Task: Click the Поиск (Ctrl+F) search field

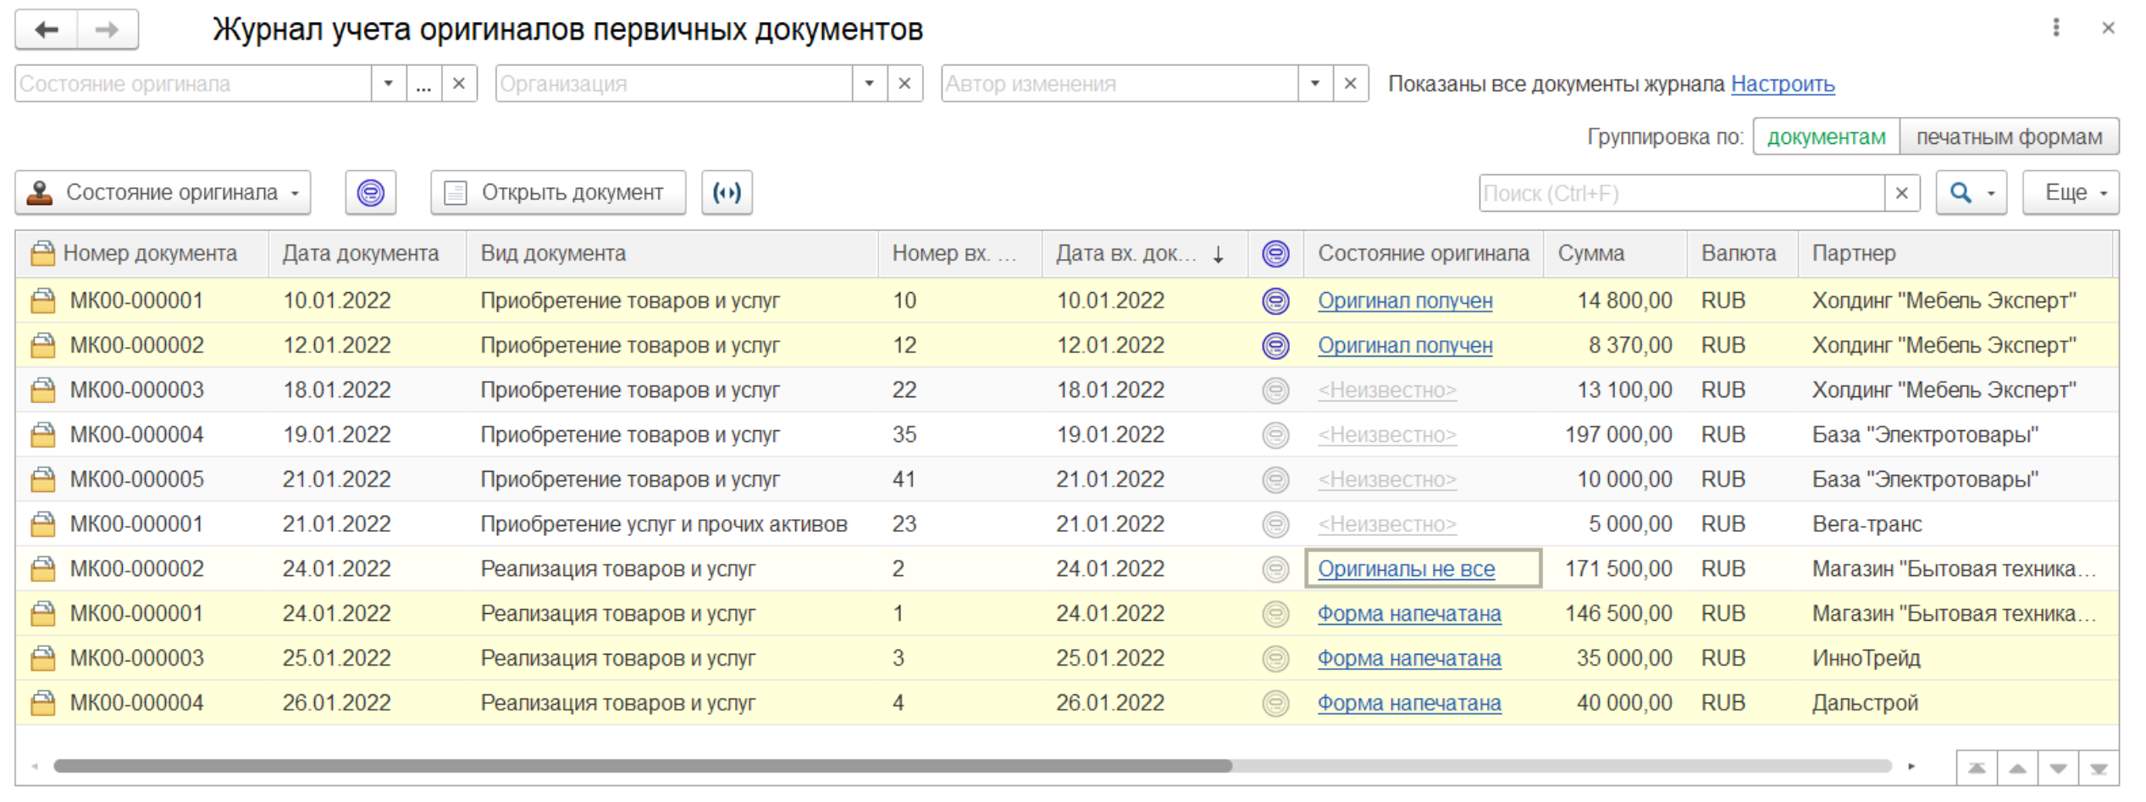Action: click(x=1680, y=193)
